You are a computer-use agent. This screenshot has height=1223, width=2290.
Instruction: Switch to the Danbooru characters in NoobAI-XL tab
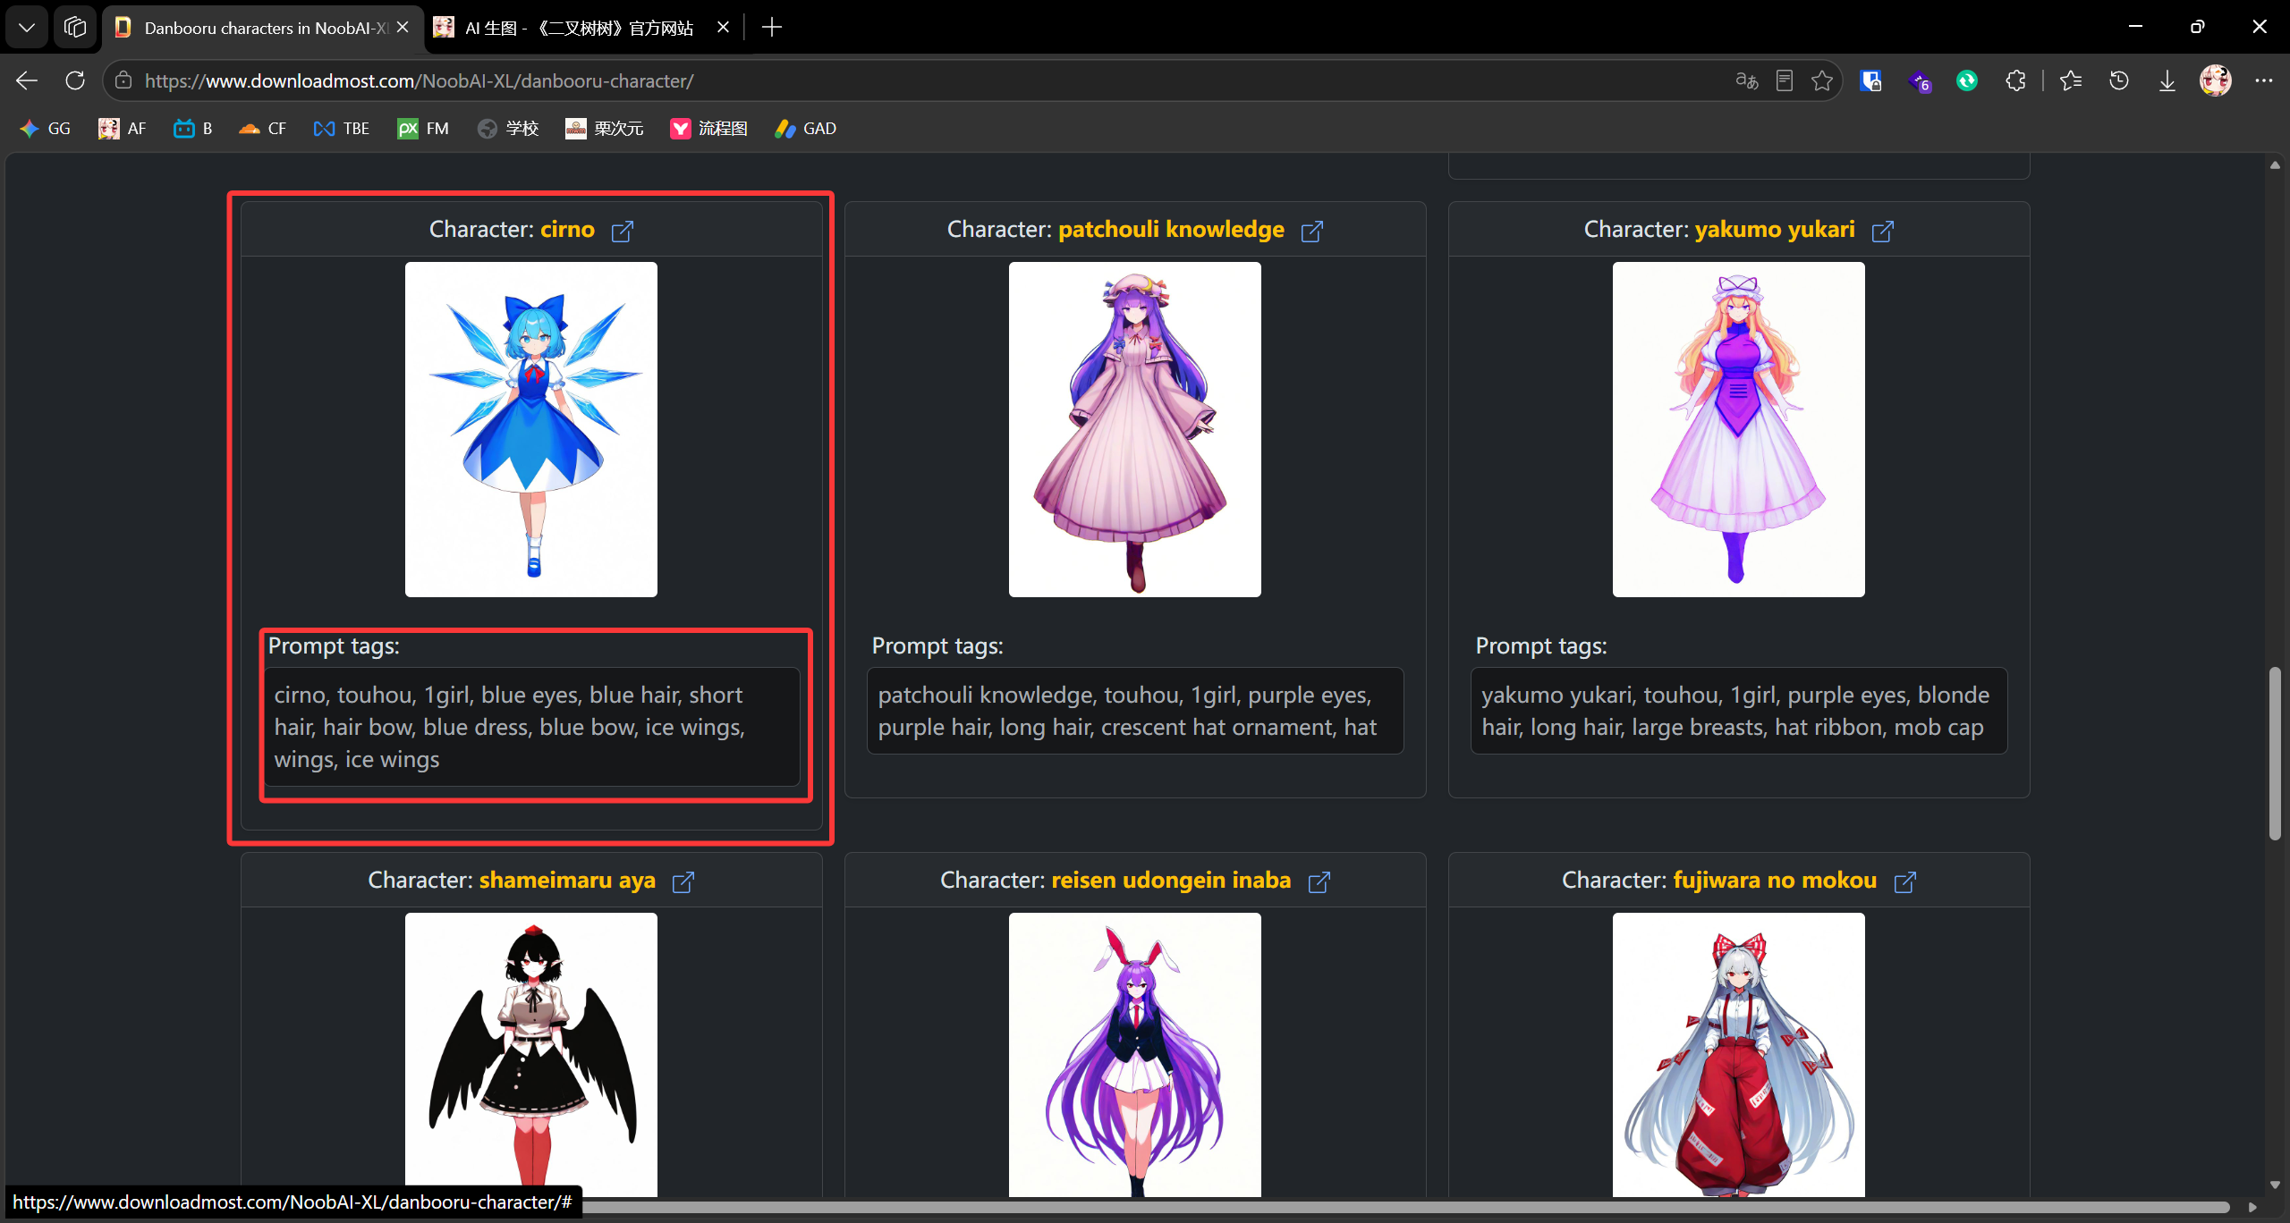tap(264, 28)
